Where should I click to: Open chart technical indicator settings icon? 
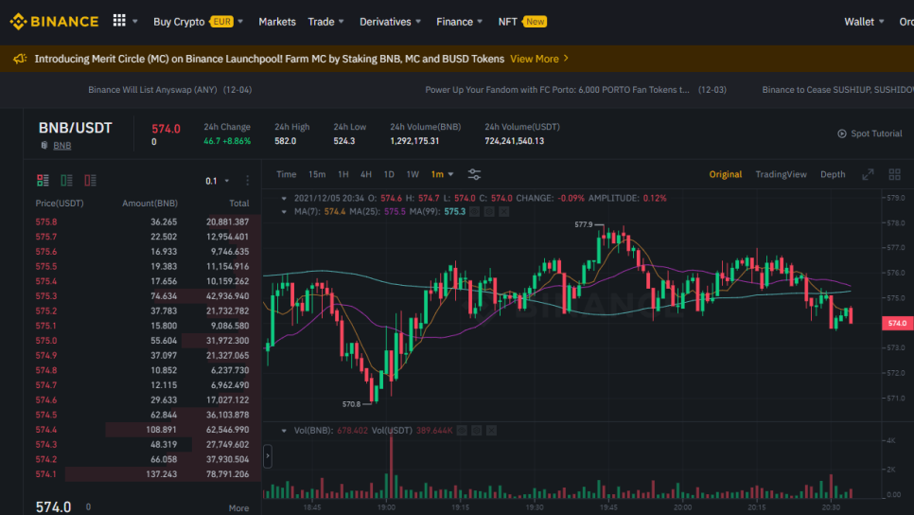click(474, 174)
